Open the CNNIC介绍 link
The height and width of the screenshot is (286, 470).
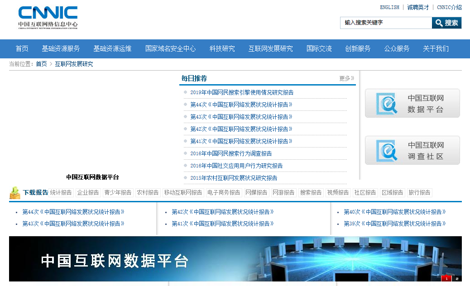(449, 7)
